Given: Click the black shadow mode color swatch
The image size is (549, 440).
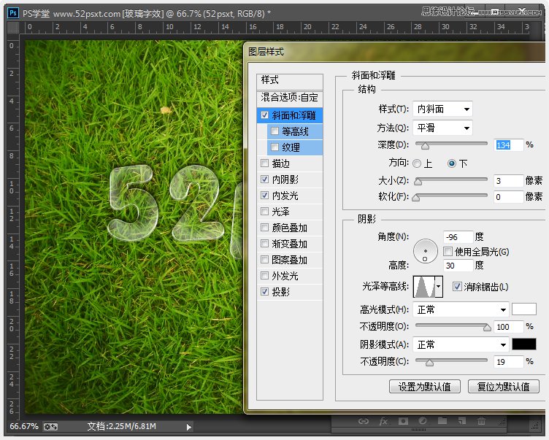Looking at the screenshot, I should pos(523,344).
